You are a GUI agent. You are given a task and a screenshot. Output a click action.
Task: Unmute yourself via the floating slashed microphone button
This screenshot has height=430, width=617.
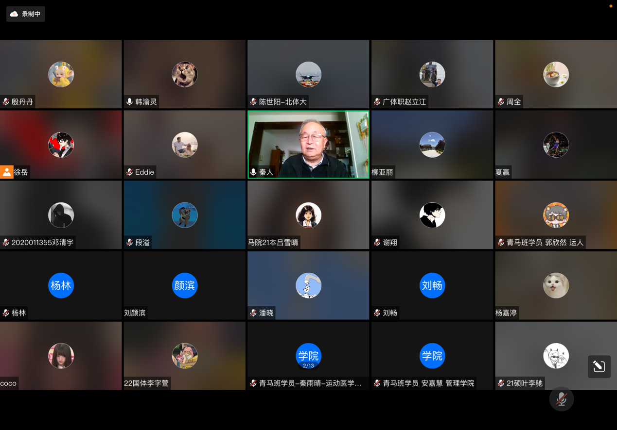pos(562,398)
